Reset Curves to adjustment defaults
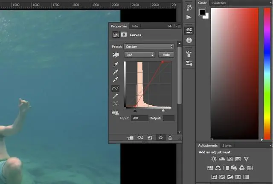Screen dimensions: 273x184 [150, 138]
